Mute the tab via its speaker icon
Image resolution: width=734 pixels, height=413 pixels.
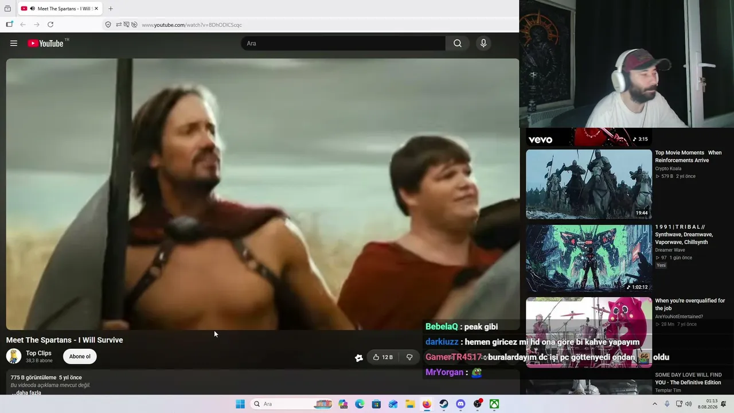(32, 9)
